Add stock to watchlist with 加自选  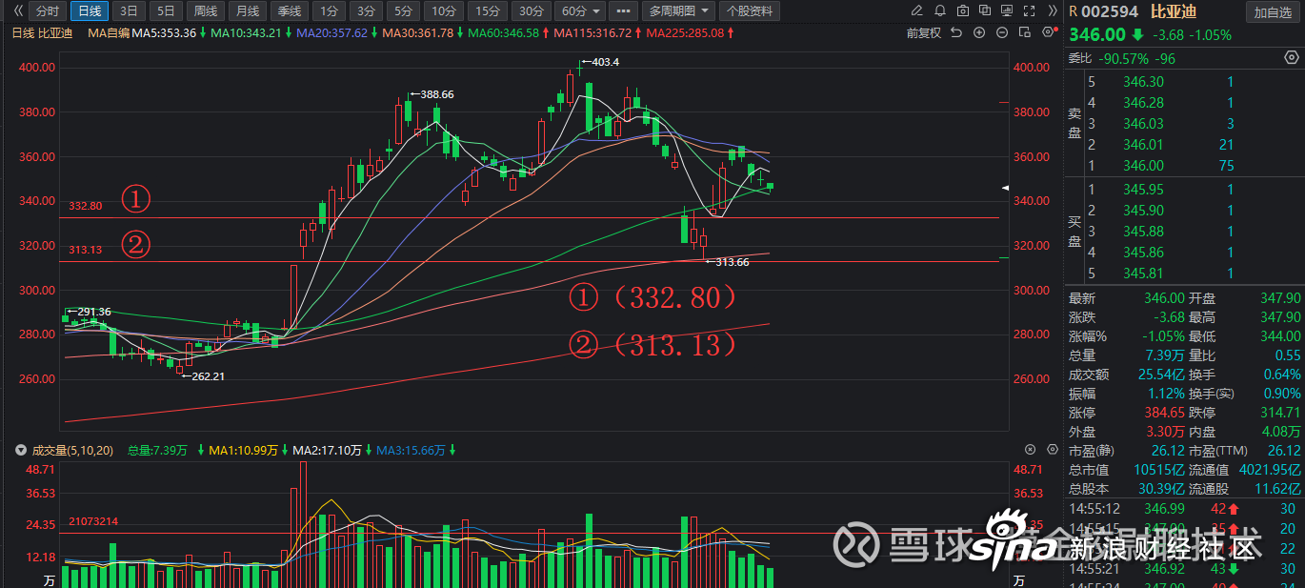(1273, 12)
